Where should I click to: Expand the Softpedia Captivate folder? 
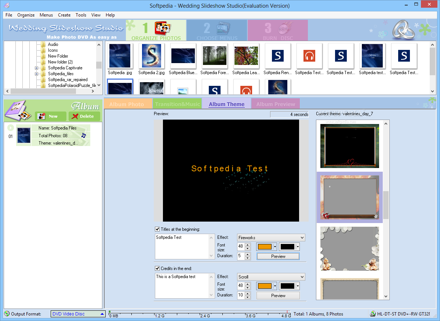point(36,68)
